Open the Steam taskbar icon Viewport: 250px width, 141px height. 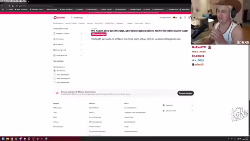pyautogui.click(x=37, y=139)
